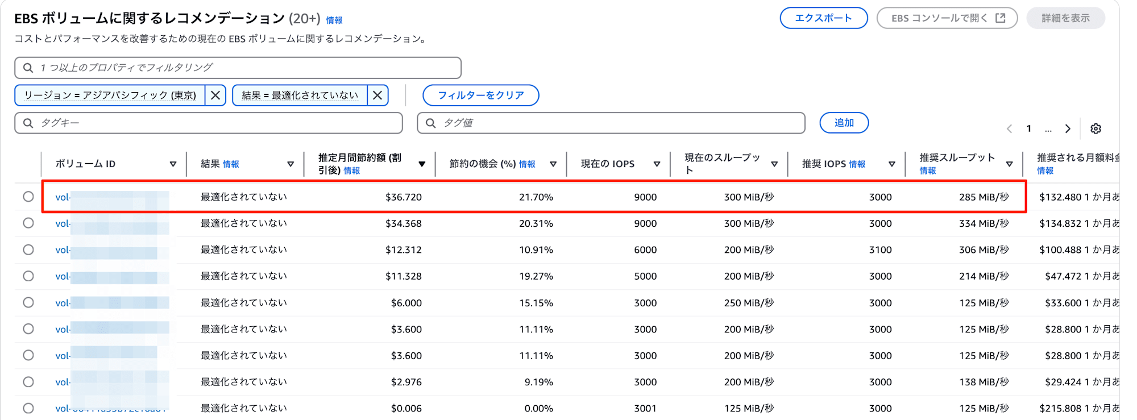Click the $132.480 monthly cost cell
Viewport: 1137px width, 420px height.
(x=1060, y=197)
